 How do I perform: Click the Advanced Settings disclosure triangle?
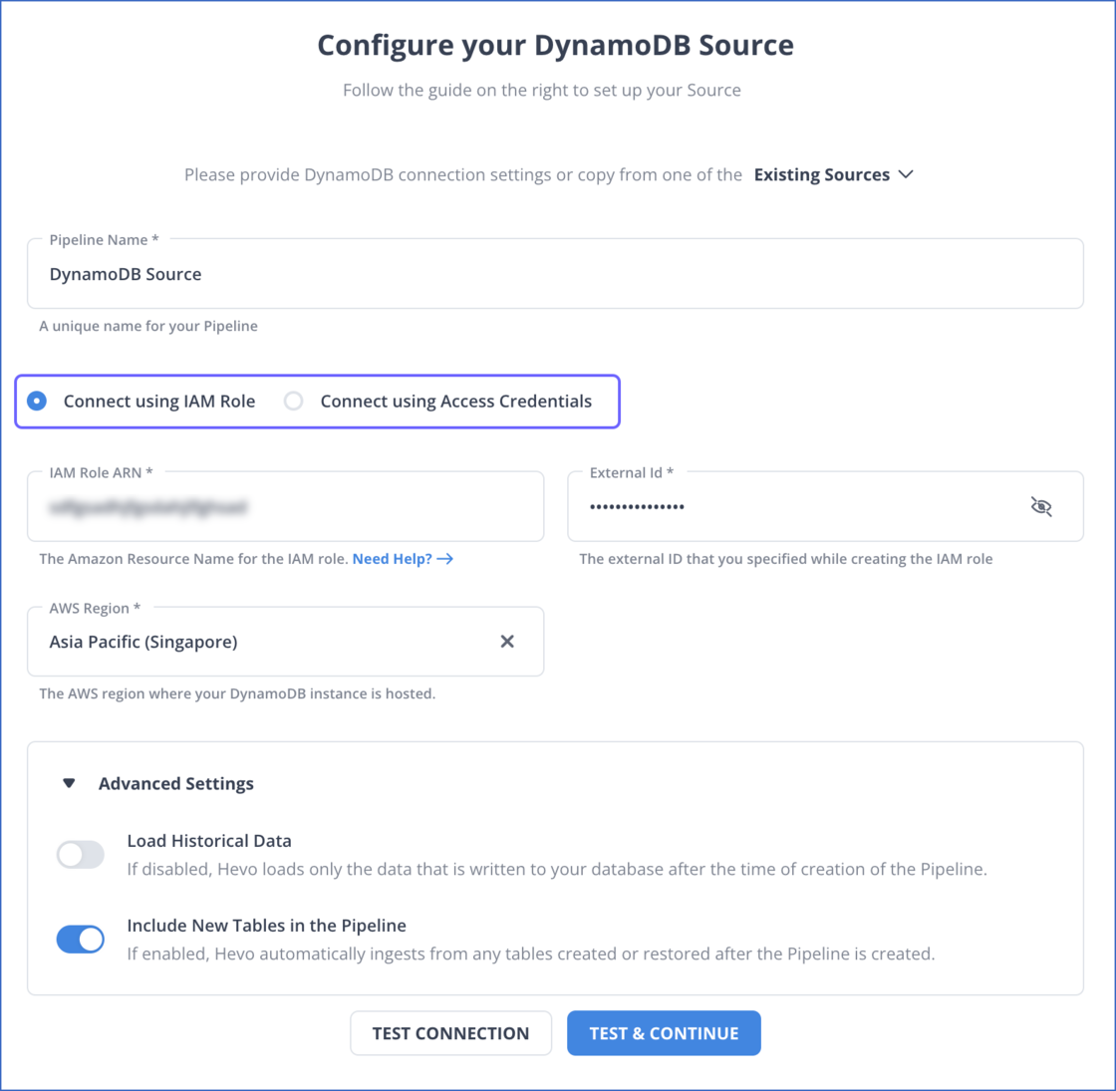click(x=68, y=783)
